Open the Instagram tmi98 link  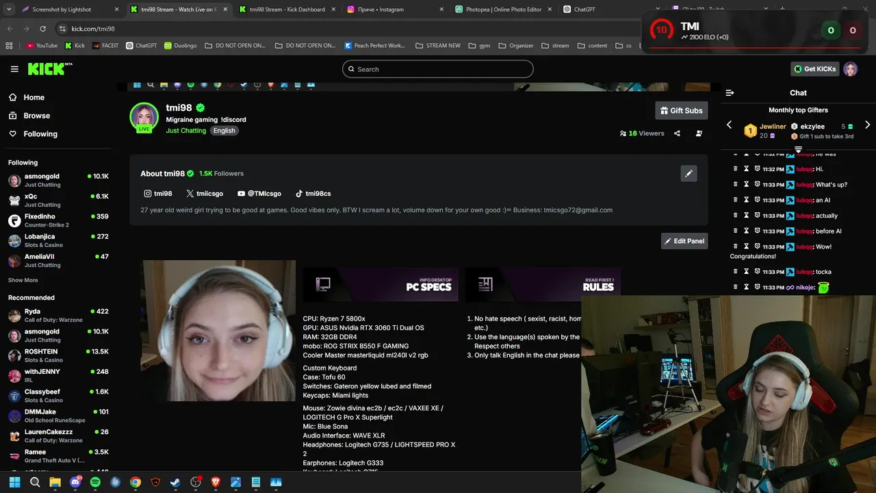point(157,194)
